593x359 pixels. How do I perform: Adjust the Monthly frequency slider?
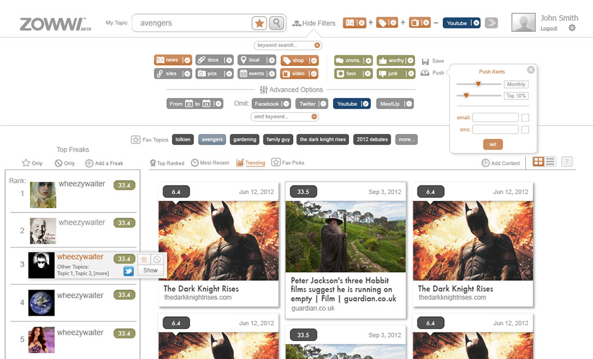[x=478, y=84]
